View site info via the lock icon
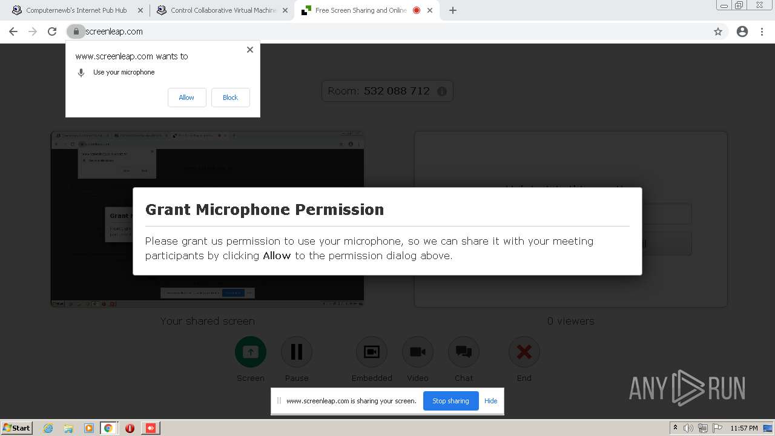 pos(76,31)
